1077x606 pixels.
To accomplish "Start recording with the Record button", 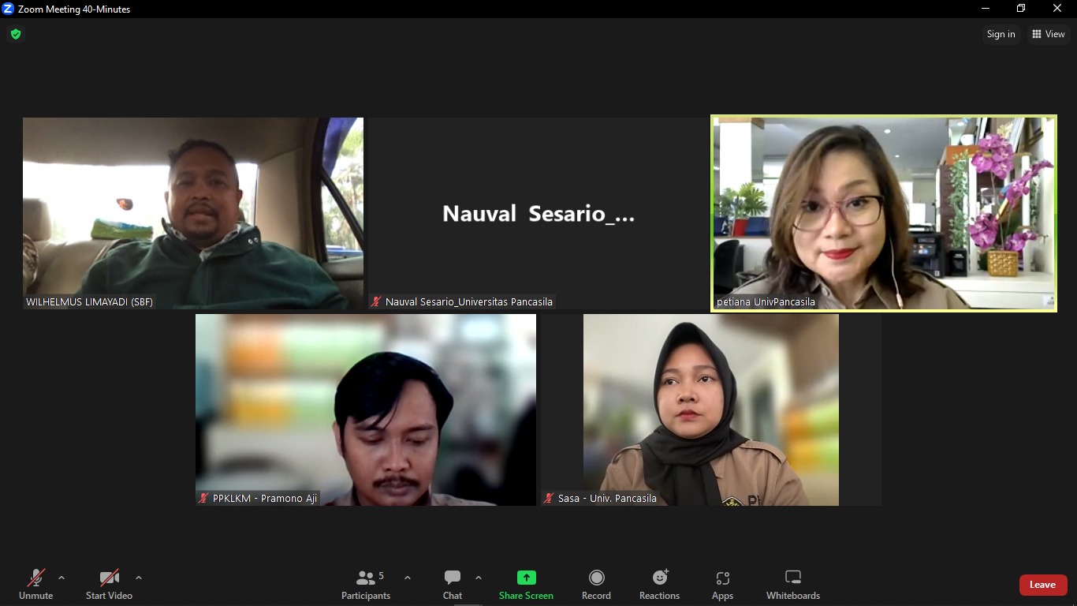I will 596,585.
